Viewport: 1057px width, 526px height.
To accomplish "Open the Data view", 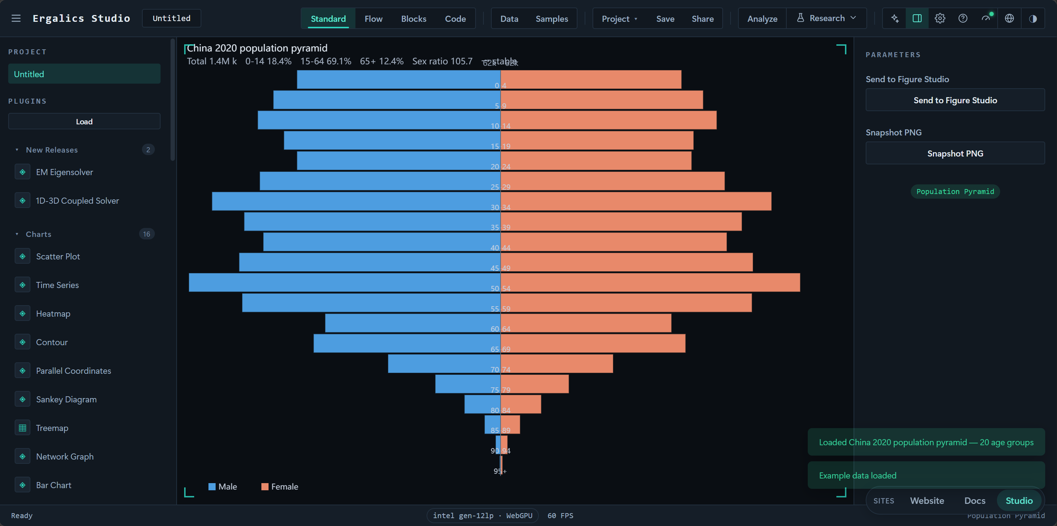I will click(509, 19).
